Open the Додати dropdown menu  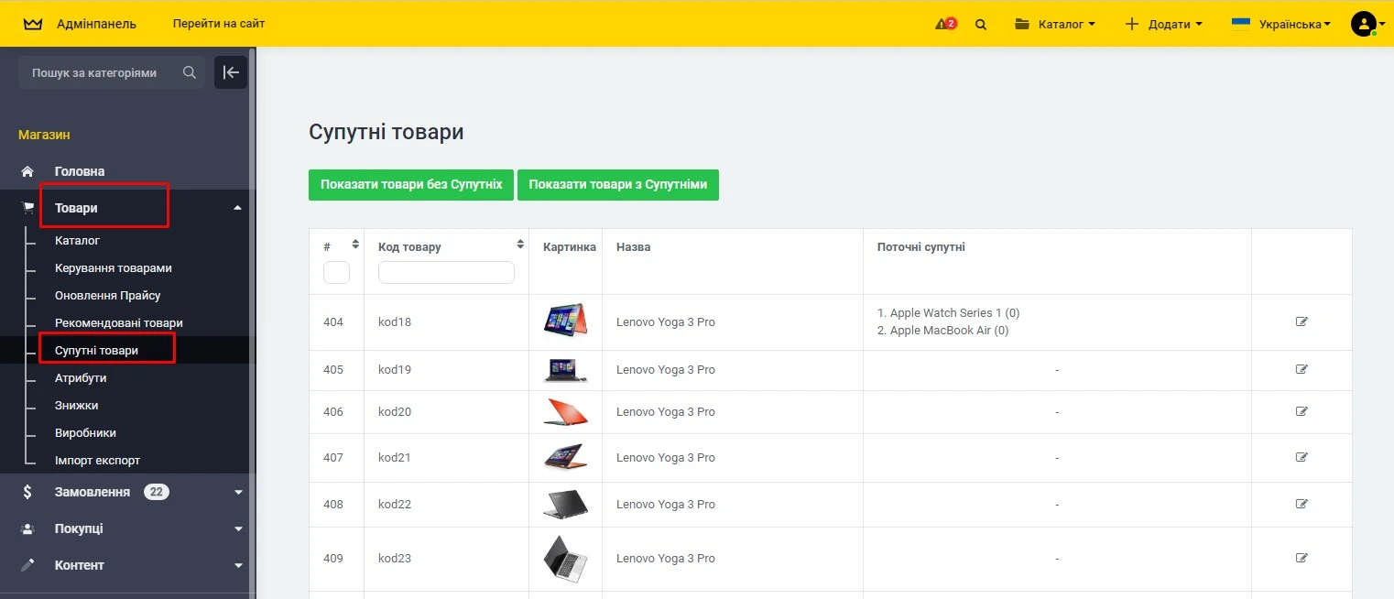point(1163,24)
